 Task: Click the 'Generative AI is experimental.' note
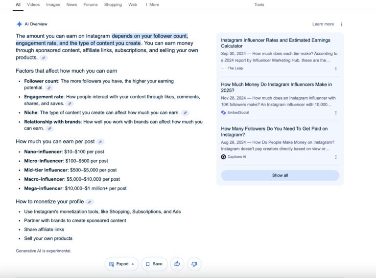pos(44,251)
